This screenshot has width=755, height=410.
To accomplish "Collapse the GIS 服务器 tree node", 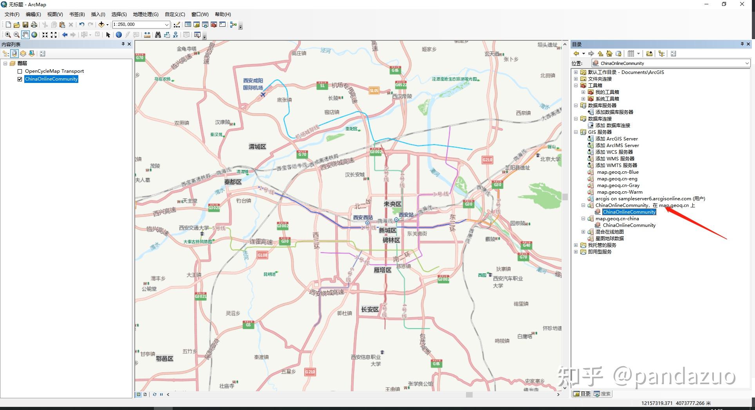I will click(576, 132).
